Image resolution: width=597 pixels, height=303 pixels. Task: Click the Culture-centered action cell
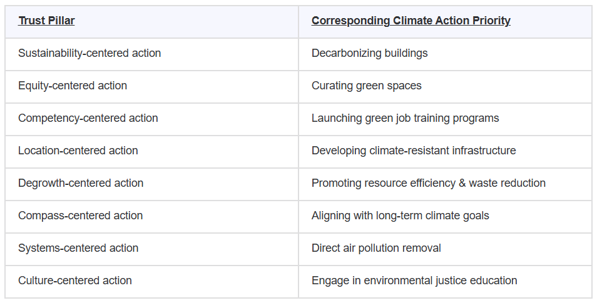click(75, 281)
